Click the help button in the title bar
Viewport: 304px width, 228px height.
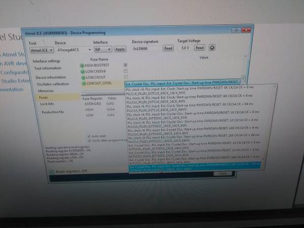pos(236,30)
